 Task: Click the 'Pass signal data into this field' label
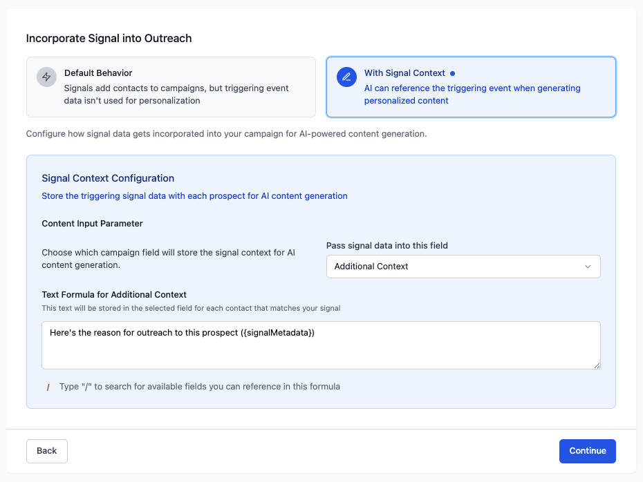click(386, 246)
